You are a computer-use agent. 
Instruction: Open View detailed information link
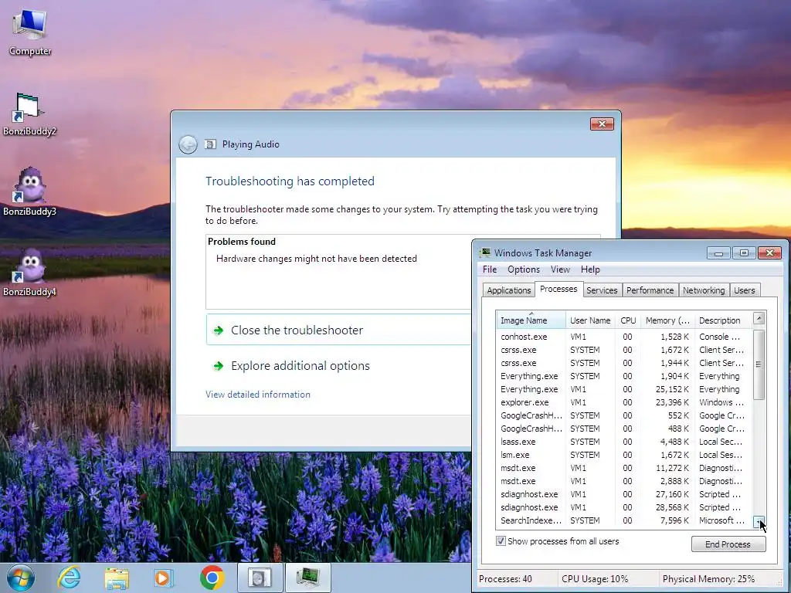pos(258,395)
